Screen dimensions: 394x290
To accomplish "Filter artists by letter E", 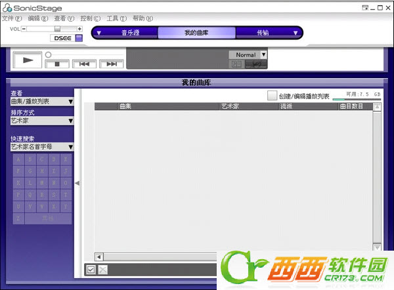I will pyautogui.click(x=66, y=159).
